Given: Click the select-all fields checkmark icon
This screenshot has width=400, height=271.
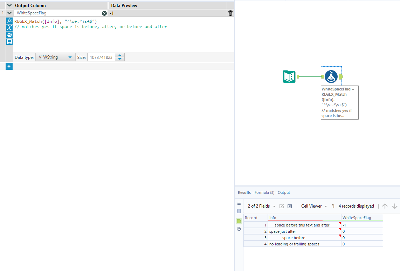Looking at the screenshot, I should tap(282, 206).
